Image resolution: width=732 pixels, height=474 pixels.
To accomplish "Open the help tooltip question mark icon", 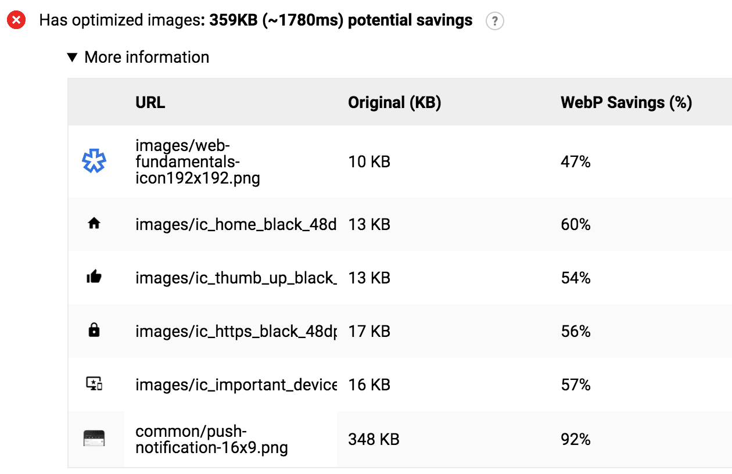I will point(494,21).
